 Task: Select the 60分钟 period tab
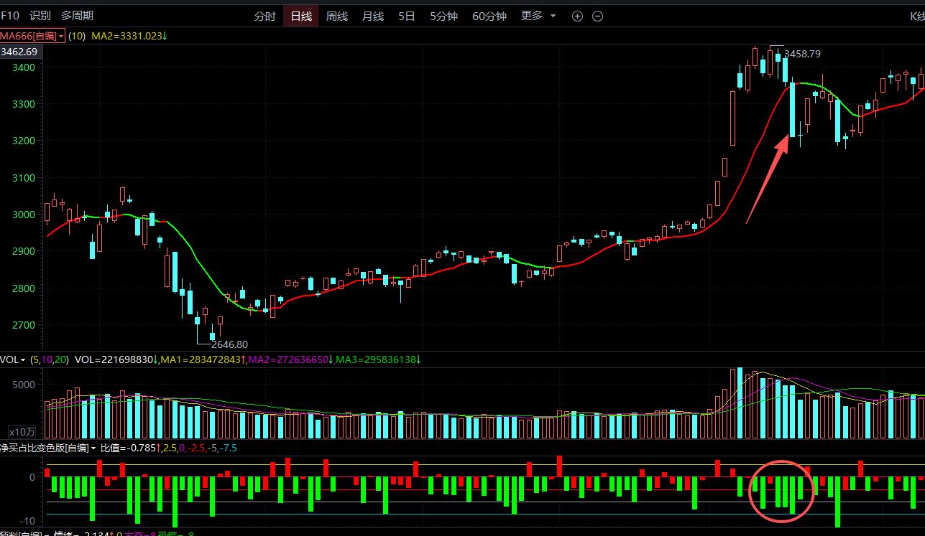tap(489, 17)
